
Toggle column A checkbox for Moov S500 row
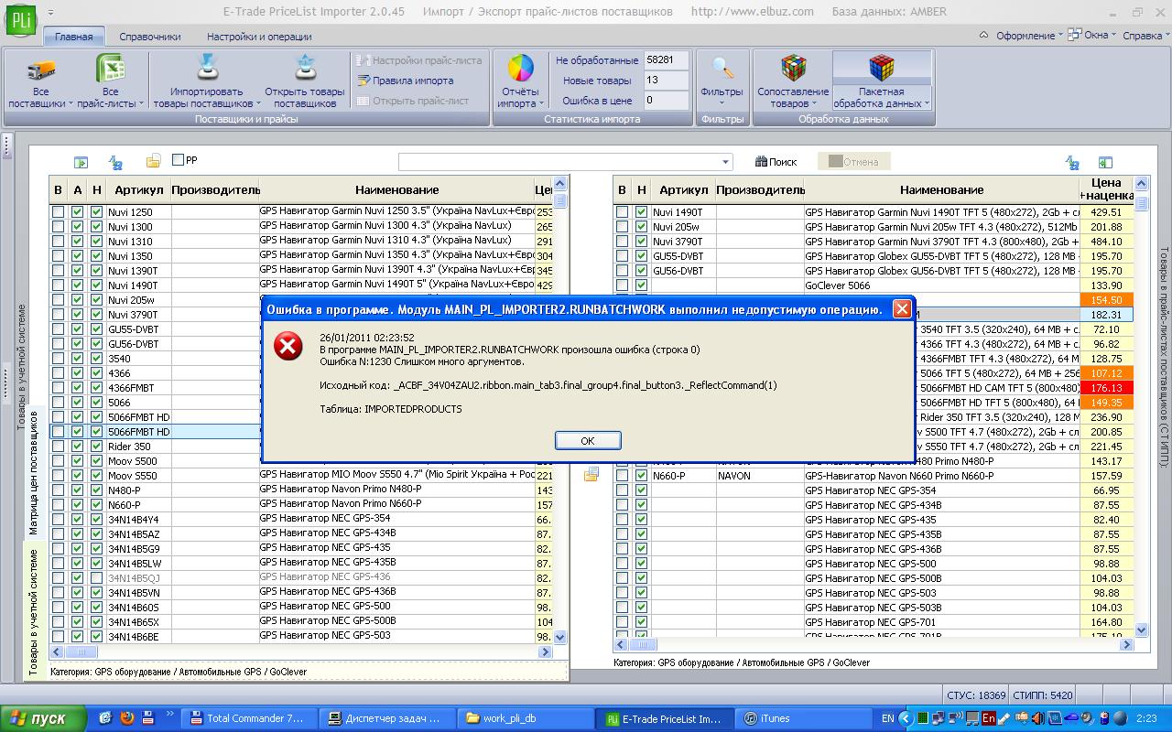click(77, 461)
